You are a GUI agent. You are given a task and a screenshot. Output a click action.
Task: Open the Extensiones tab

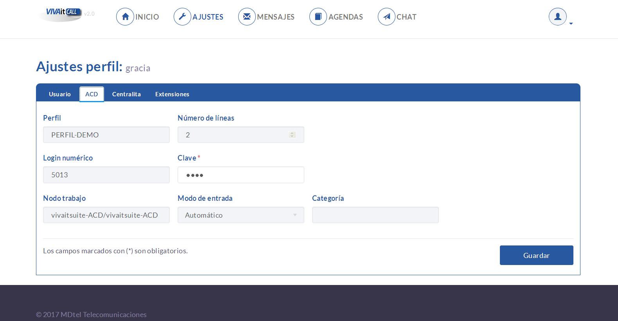tap(172, 94)
